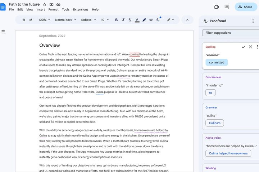Open the Tools menu
Screen dimensions: 259x172
(66, 10)
